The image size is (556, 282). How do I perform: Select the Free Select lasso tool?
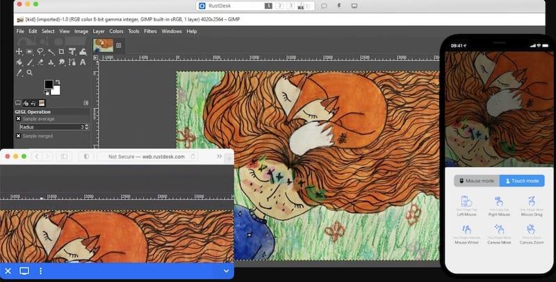point(40,51)
